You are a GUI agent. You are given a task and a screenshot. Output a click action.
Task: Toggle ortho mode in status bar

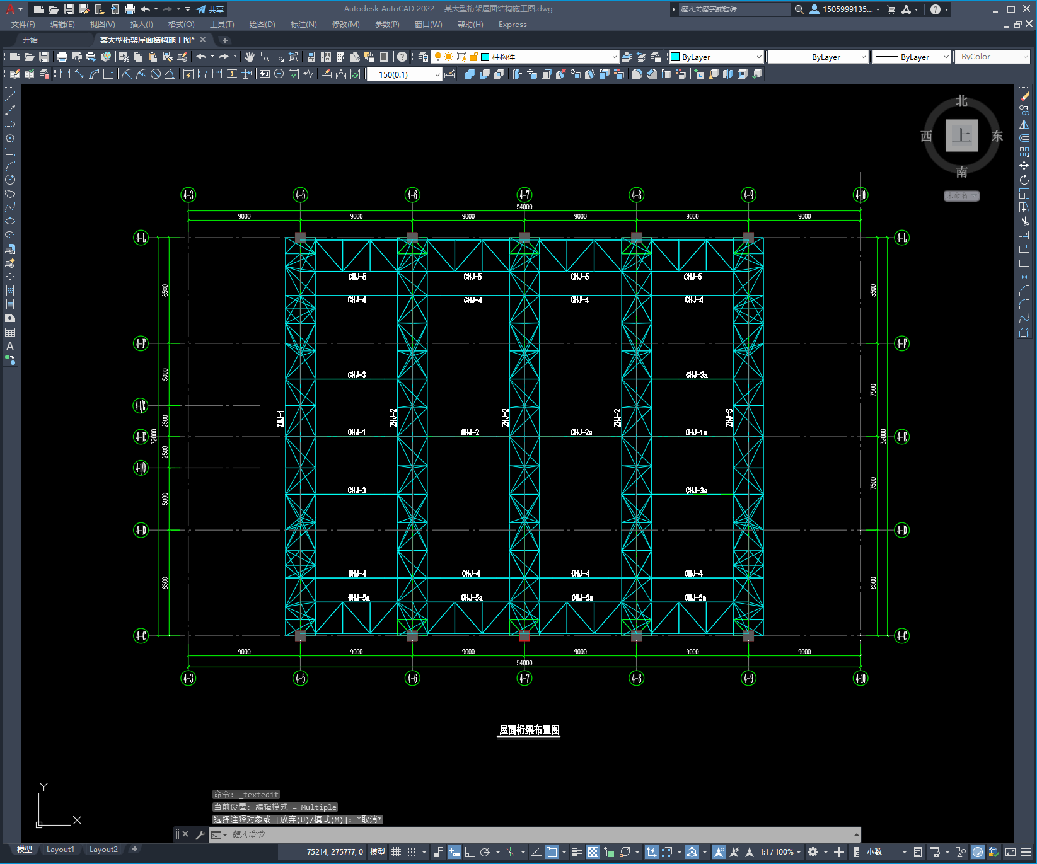470,852
